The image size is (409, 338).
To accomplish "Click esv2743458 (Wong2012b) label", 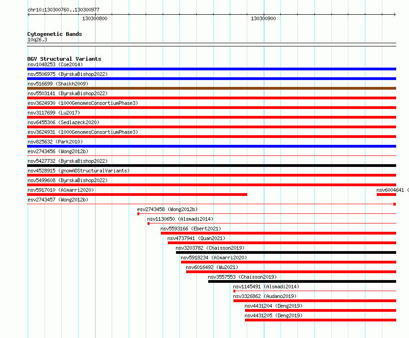I will click(x=167, y=209).
